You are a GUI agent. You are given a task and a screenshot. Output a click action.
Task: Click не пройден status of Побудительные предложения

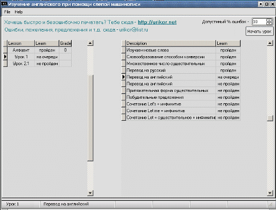point(228,97)
